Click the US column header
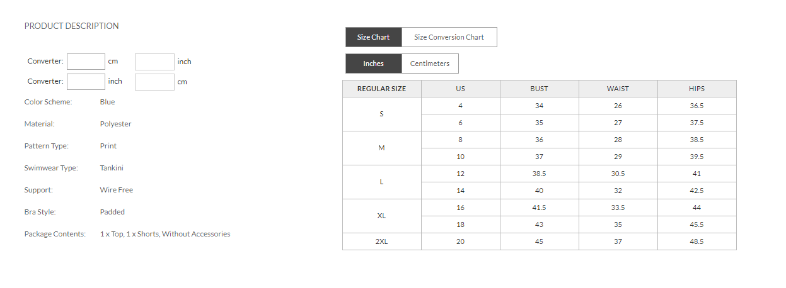This screenshot has width=786, height=288. click(x=460, y=89)
